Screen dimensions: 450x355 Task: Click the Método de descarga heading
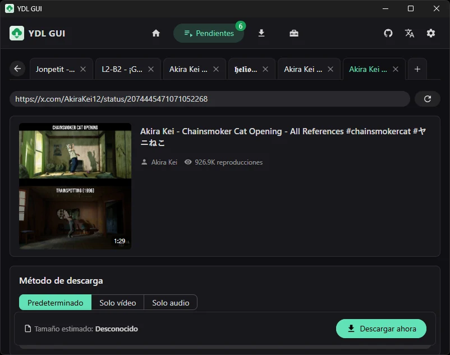61,281
